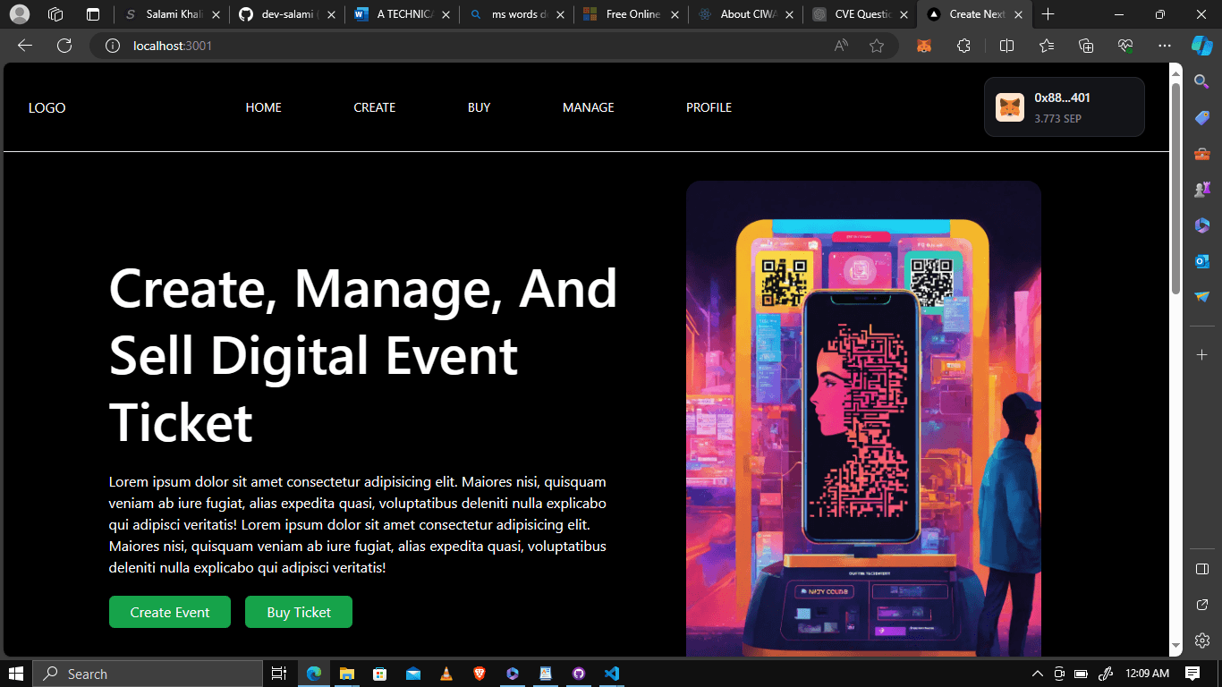1222x687 pixels.
Task: Click the scrollbar down arrow
Action: click(1175, 648)
